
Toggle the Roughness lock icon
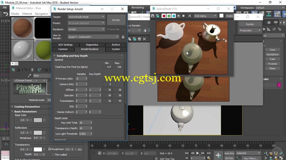tap(49, 149)
